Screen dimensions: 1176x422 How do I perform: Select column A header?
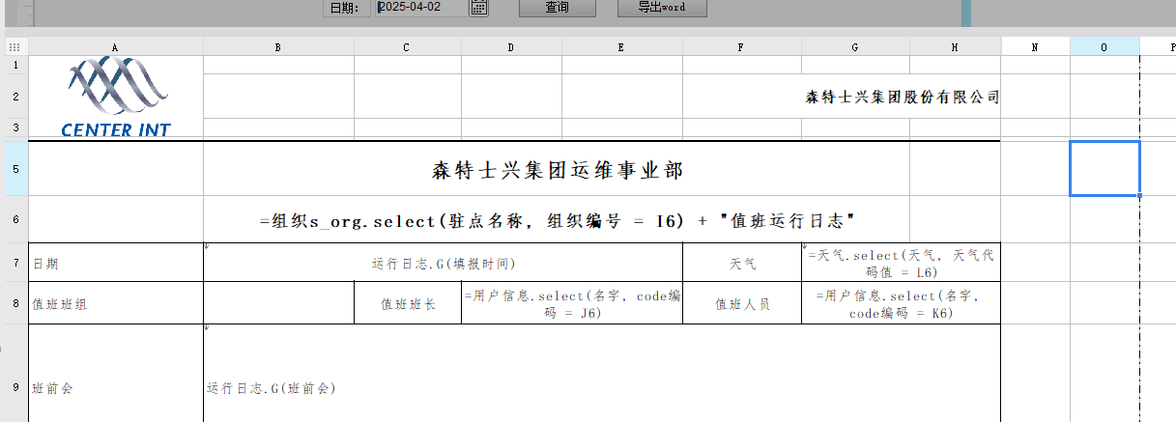(116, 46)
